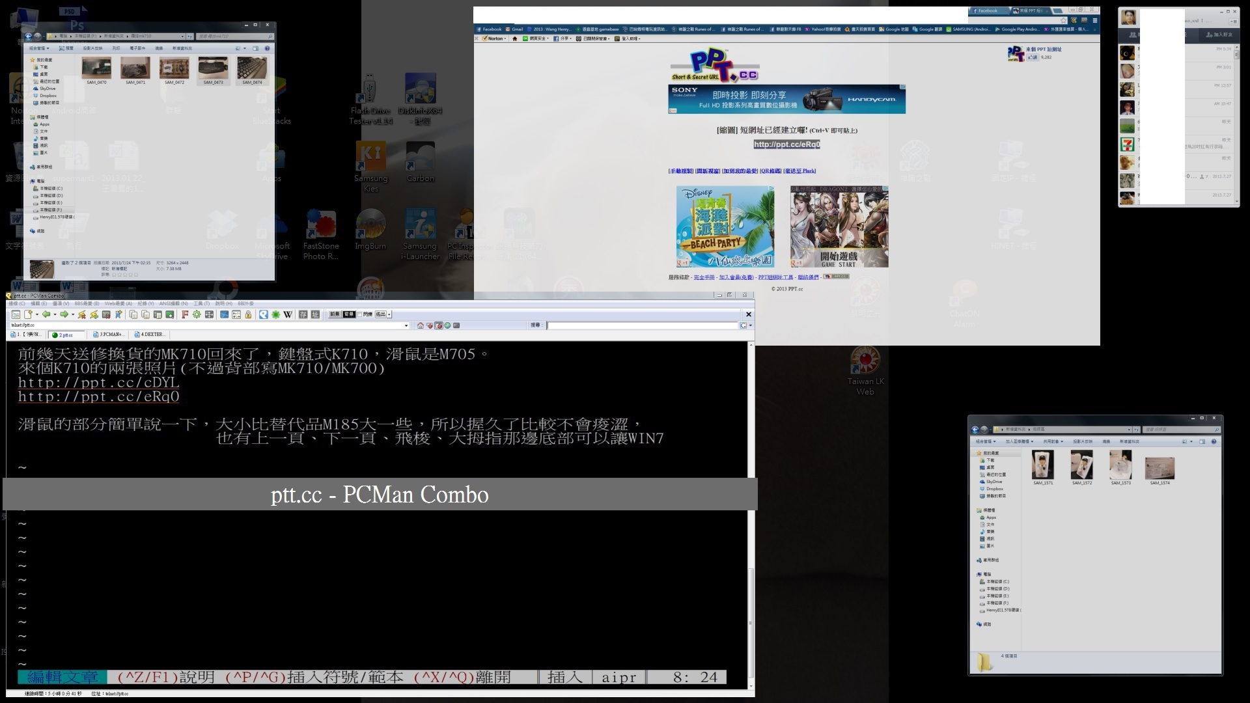The height and width of the screenshot is (703, 1250).
Task: Select the 背景 background color button in PCMan
Action: click(349, 314)
